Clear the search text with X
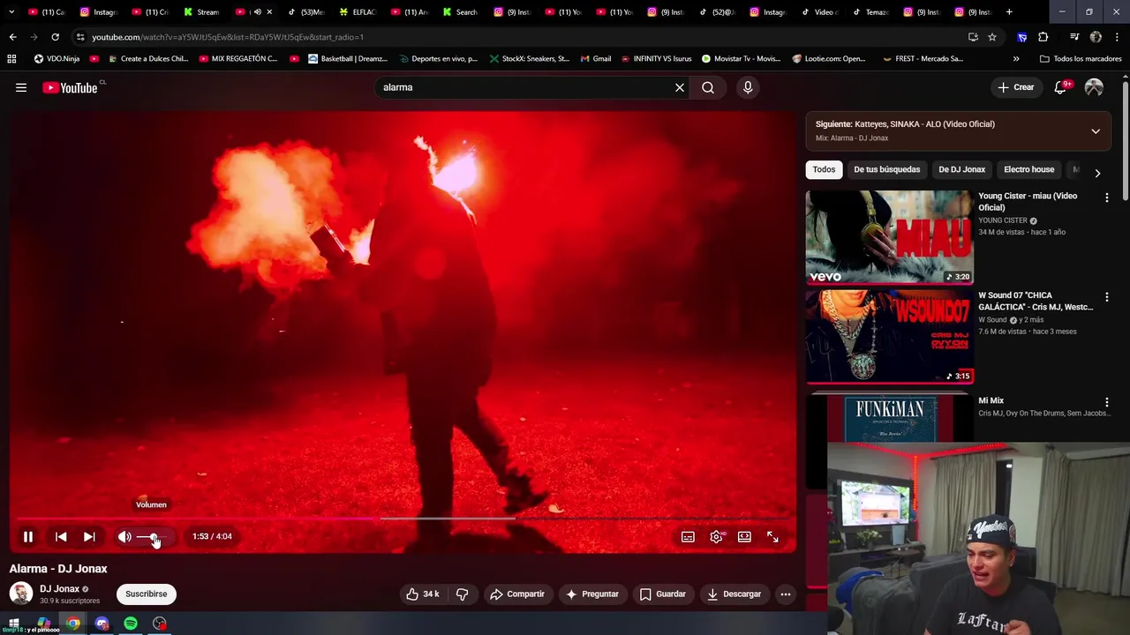The height and width of the screenshot is (635, 1130). (680, 87)
